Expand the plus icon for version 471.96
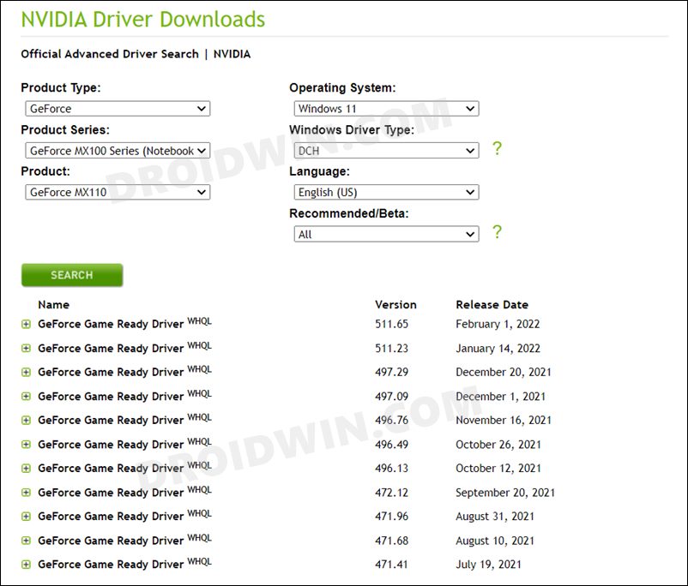 coord(27,517)
